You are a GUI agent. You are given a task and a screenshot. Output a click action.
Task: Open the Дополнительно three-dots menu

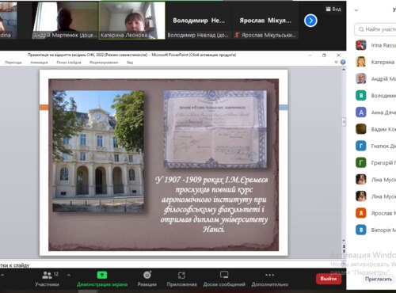point(269,275)
